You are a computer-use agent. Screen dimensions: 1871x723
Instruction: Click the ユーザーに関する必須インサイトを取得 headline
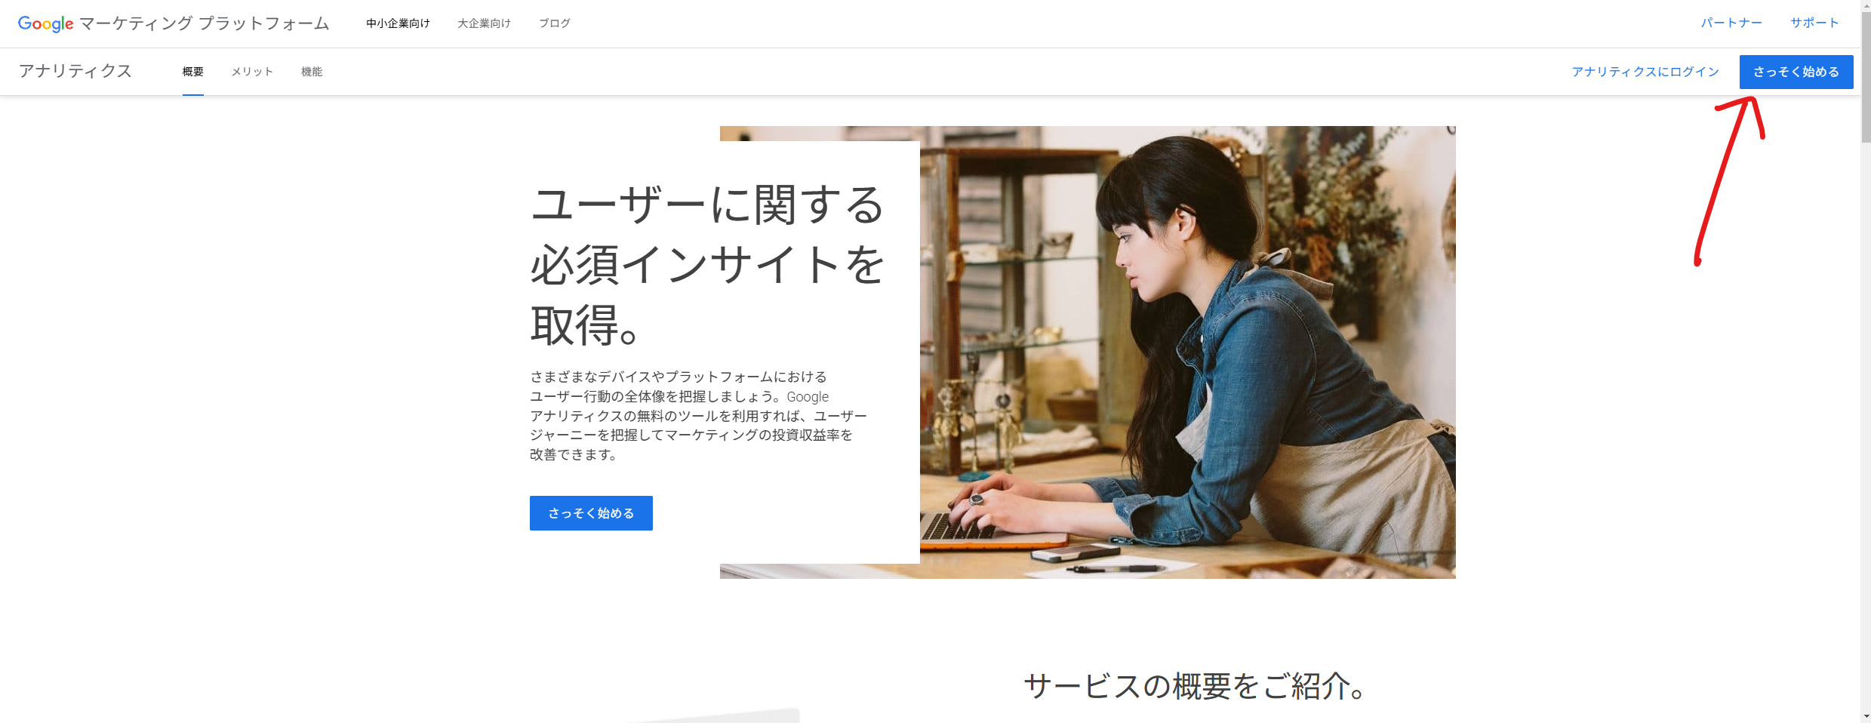707,265
